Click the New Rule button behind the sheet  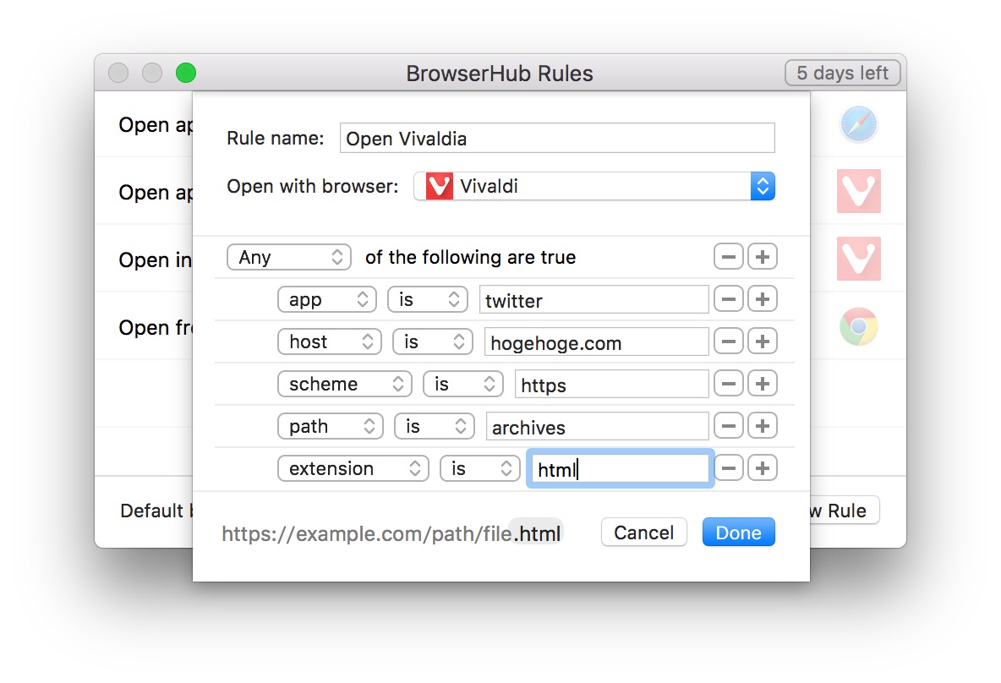coord(844,511)
